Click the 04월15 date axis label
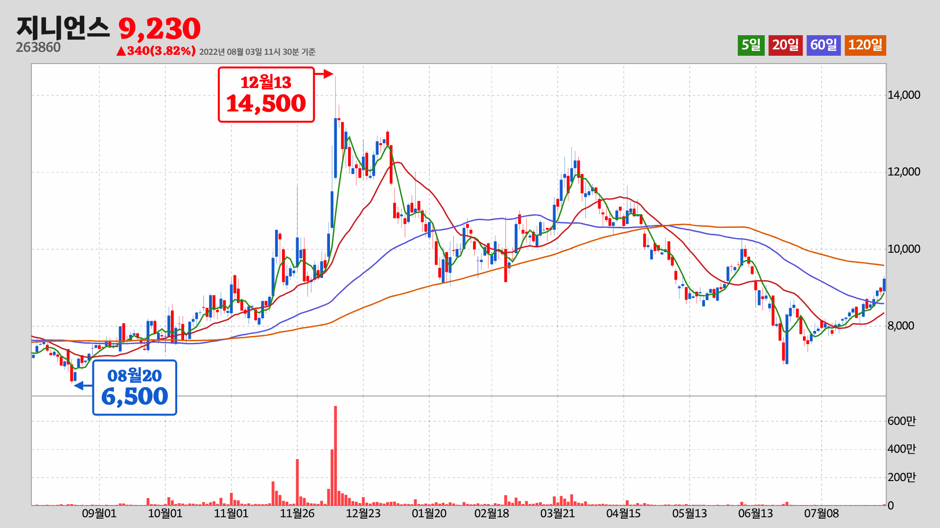940x528 pixels. 624,513
